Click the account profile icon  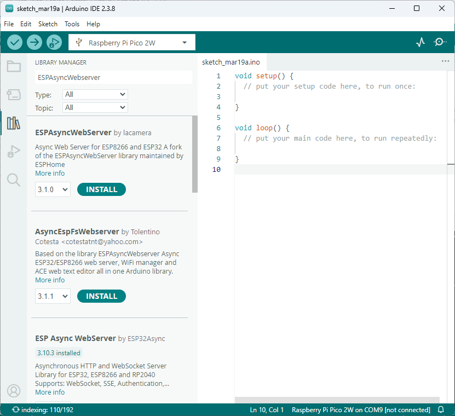14,391
